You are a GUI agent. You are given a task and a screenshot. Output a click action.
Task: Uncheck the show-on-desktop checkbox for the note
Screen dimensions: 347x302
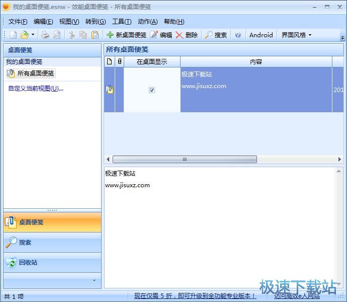tap(152, 90)
